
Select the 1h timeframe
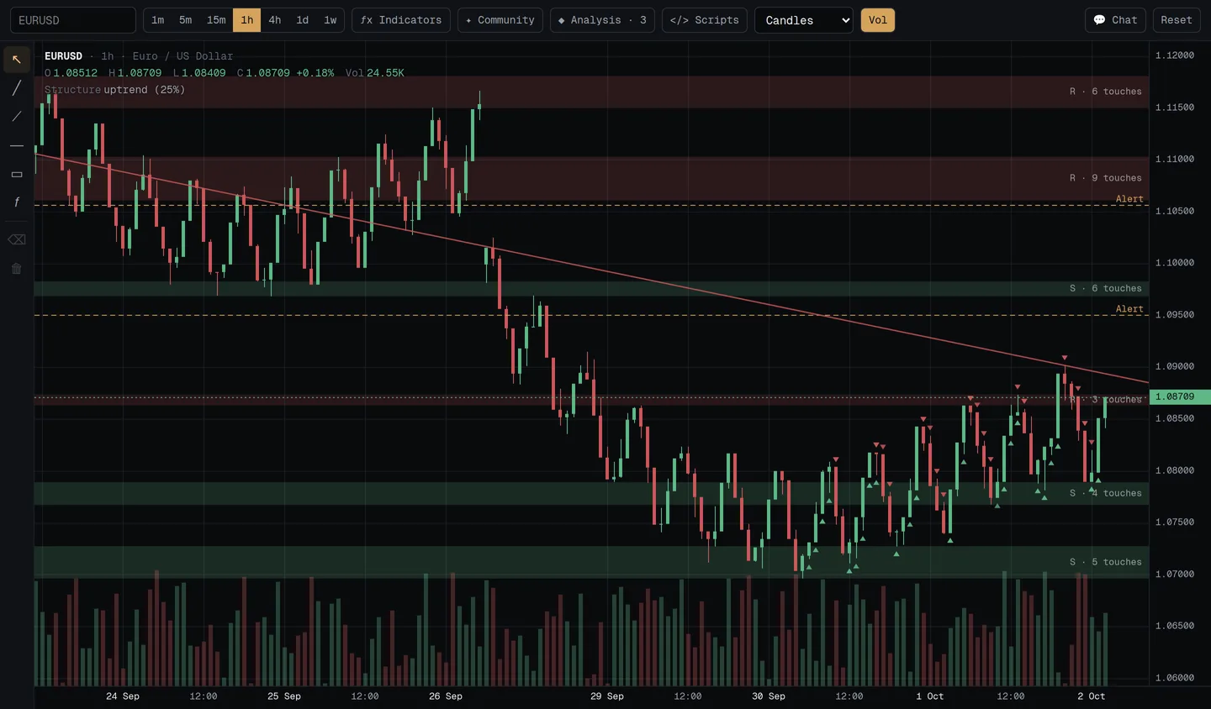coord(246,20)
